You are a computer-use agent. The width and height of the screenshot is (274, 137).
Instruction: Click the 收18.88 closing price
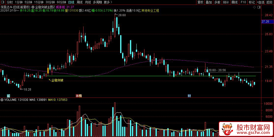pos(59,11)
